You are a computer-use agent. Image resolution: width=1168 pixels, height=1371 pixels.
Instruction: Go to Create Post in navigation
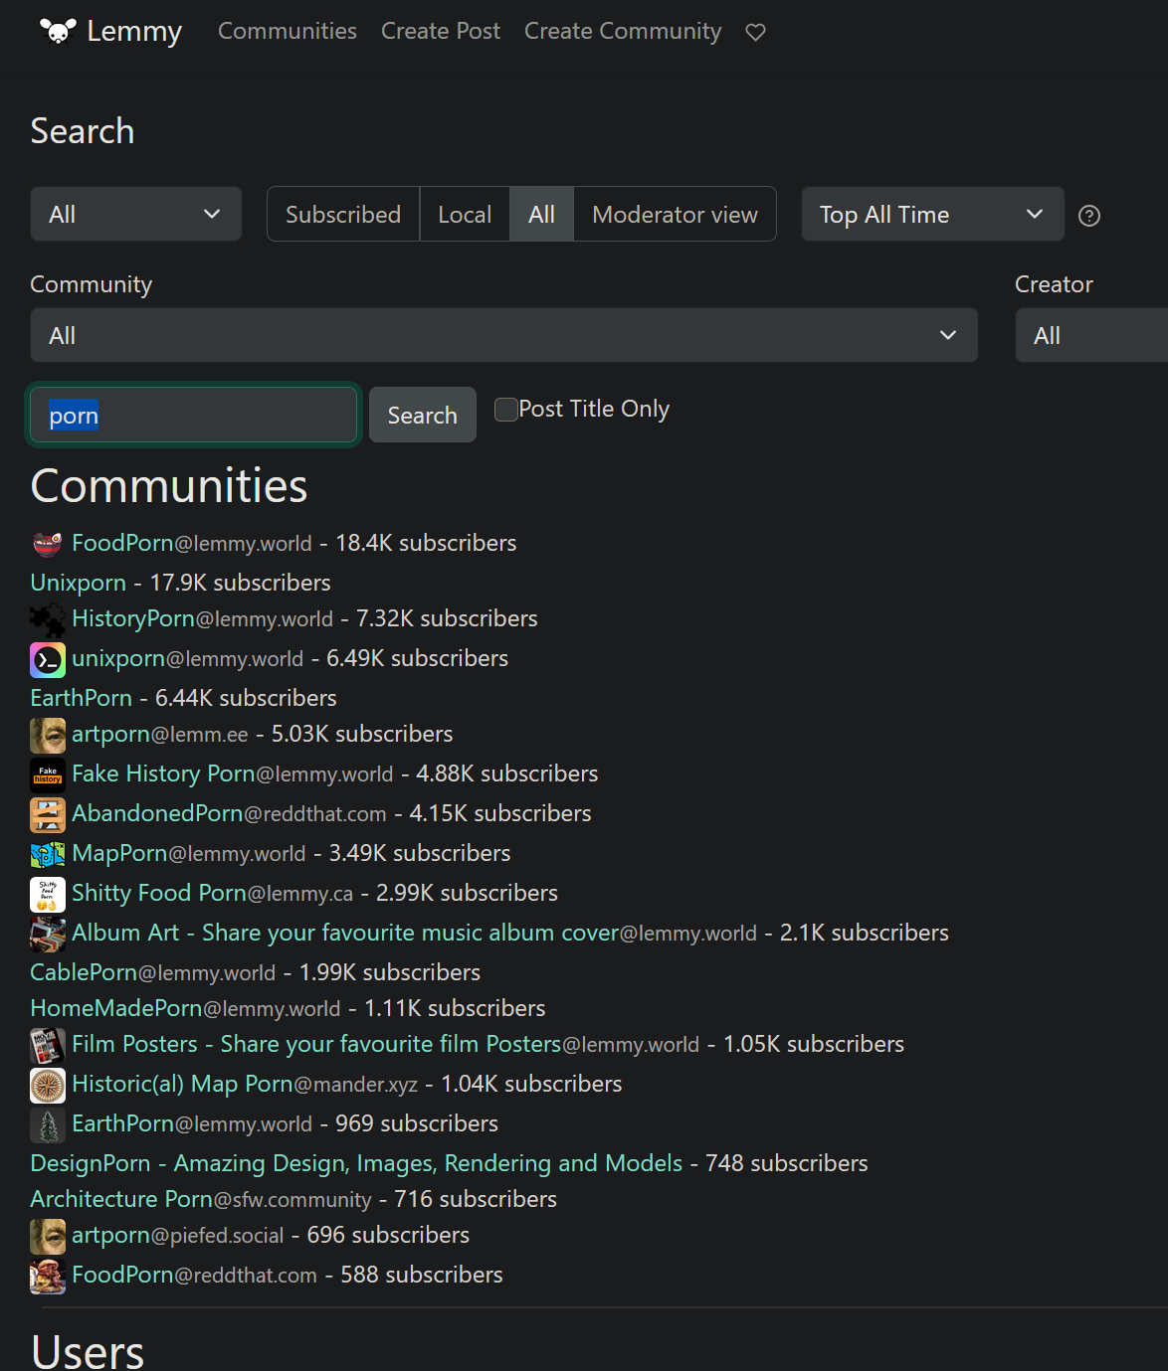pos(441,32)
